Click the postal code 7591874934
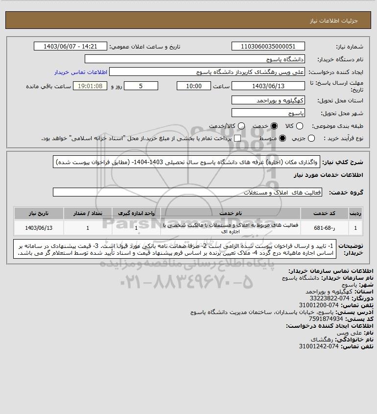The image size is (377, 414). coord(326,319)
